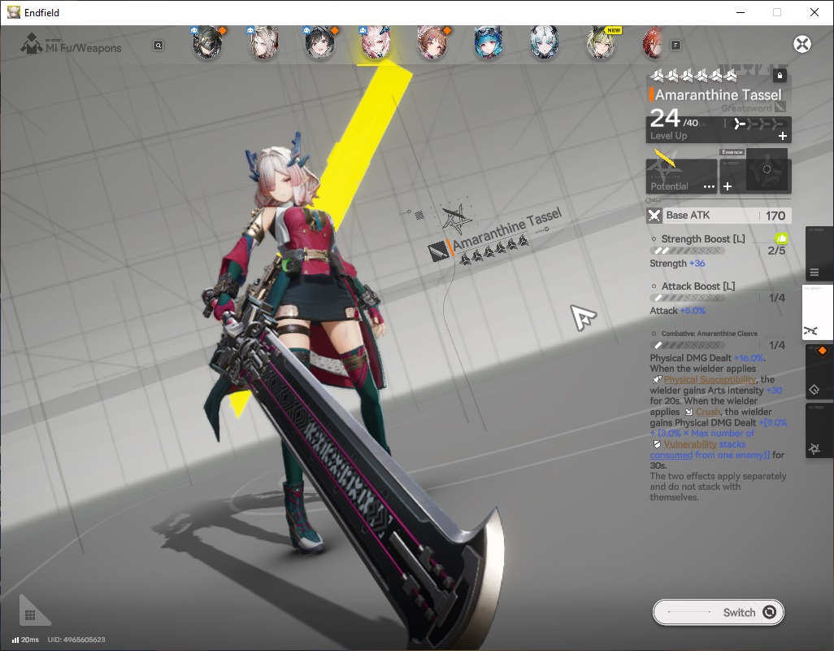Open the weapon Potential panel
The image size is (834, 651).
[x=681, y=177]
